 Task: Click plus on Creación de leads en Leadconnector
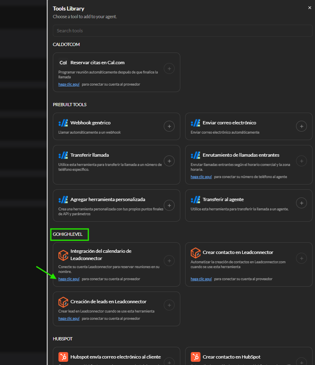point(169,305)
